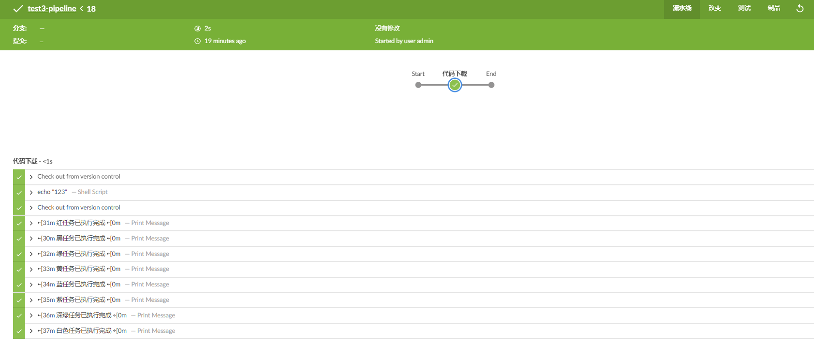The width and height of the screenshot is (814, 360).
Task: Click the status check for the 白色任务已执行完成 step
Action: click(x=19, y=331)
